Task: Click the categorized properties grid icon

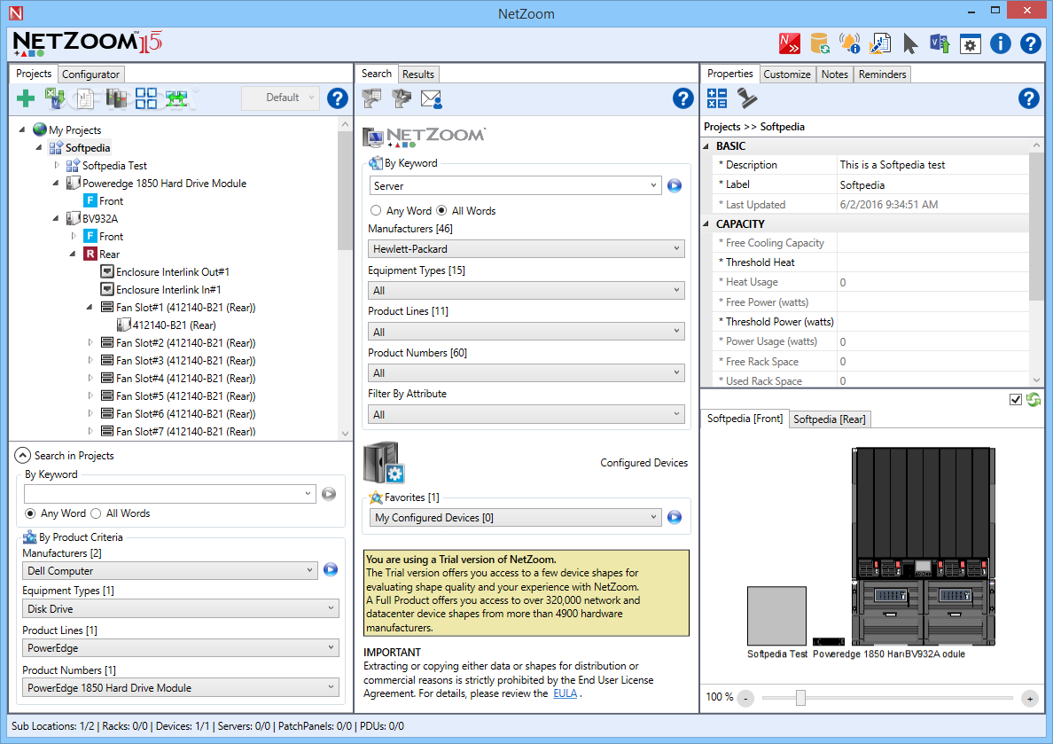Action: (717, 98)
